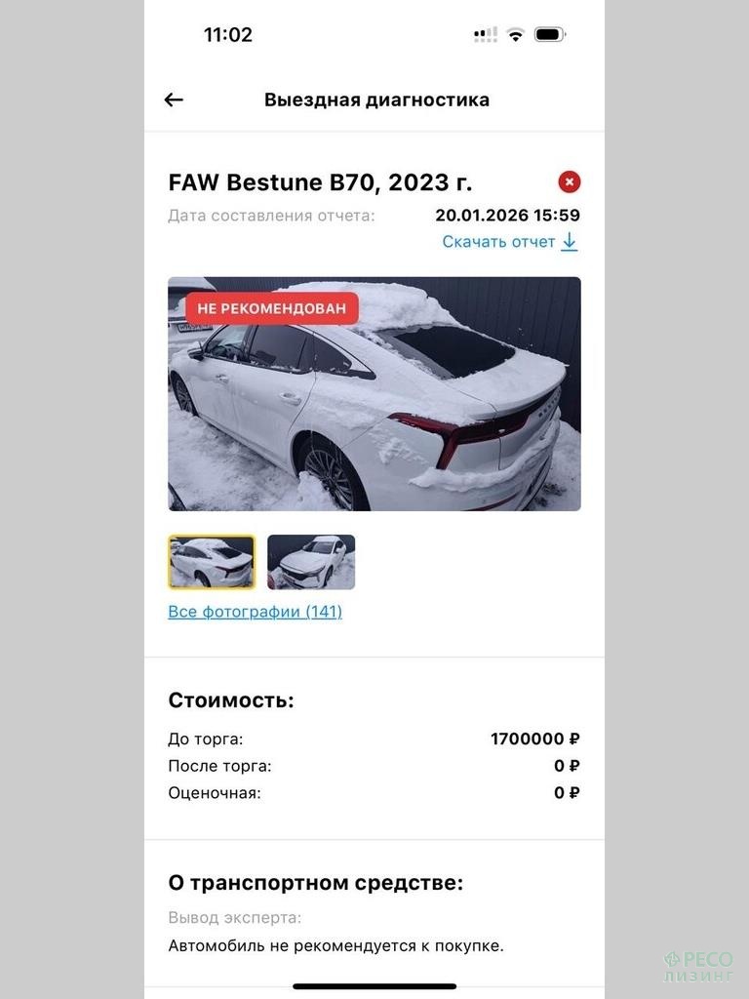
Task: Click the download arrow icon
Action: [570, 242]
